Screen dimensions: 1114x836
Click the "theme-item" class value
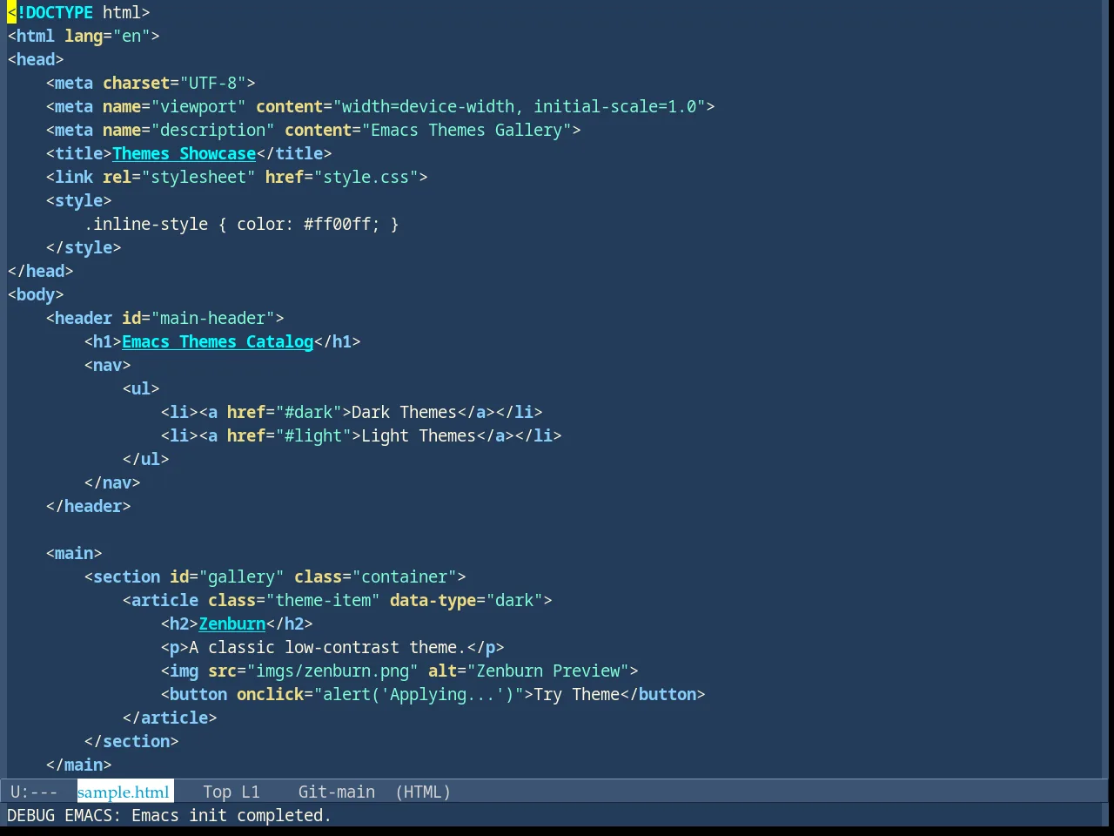coord(323,600)
